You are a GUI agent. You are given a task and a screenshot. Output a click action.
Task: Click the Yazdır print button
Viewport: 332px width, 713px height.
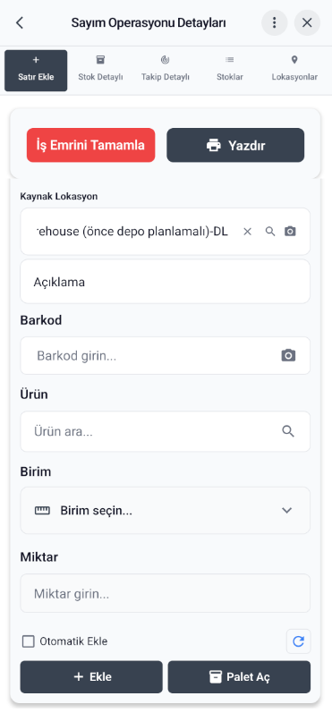pyautogui.click(x=235, y=145)
